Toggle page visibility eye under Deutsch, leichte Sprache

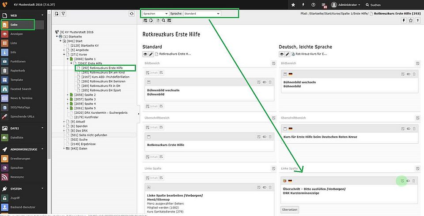[281, 54]
